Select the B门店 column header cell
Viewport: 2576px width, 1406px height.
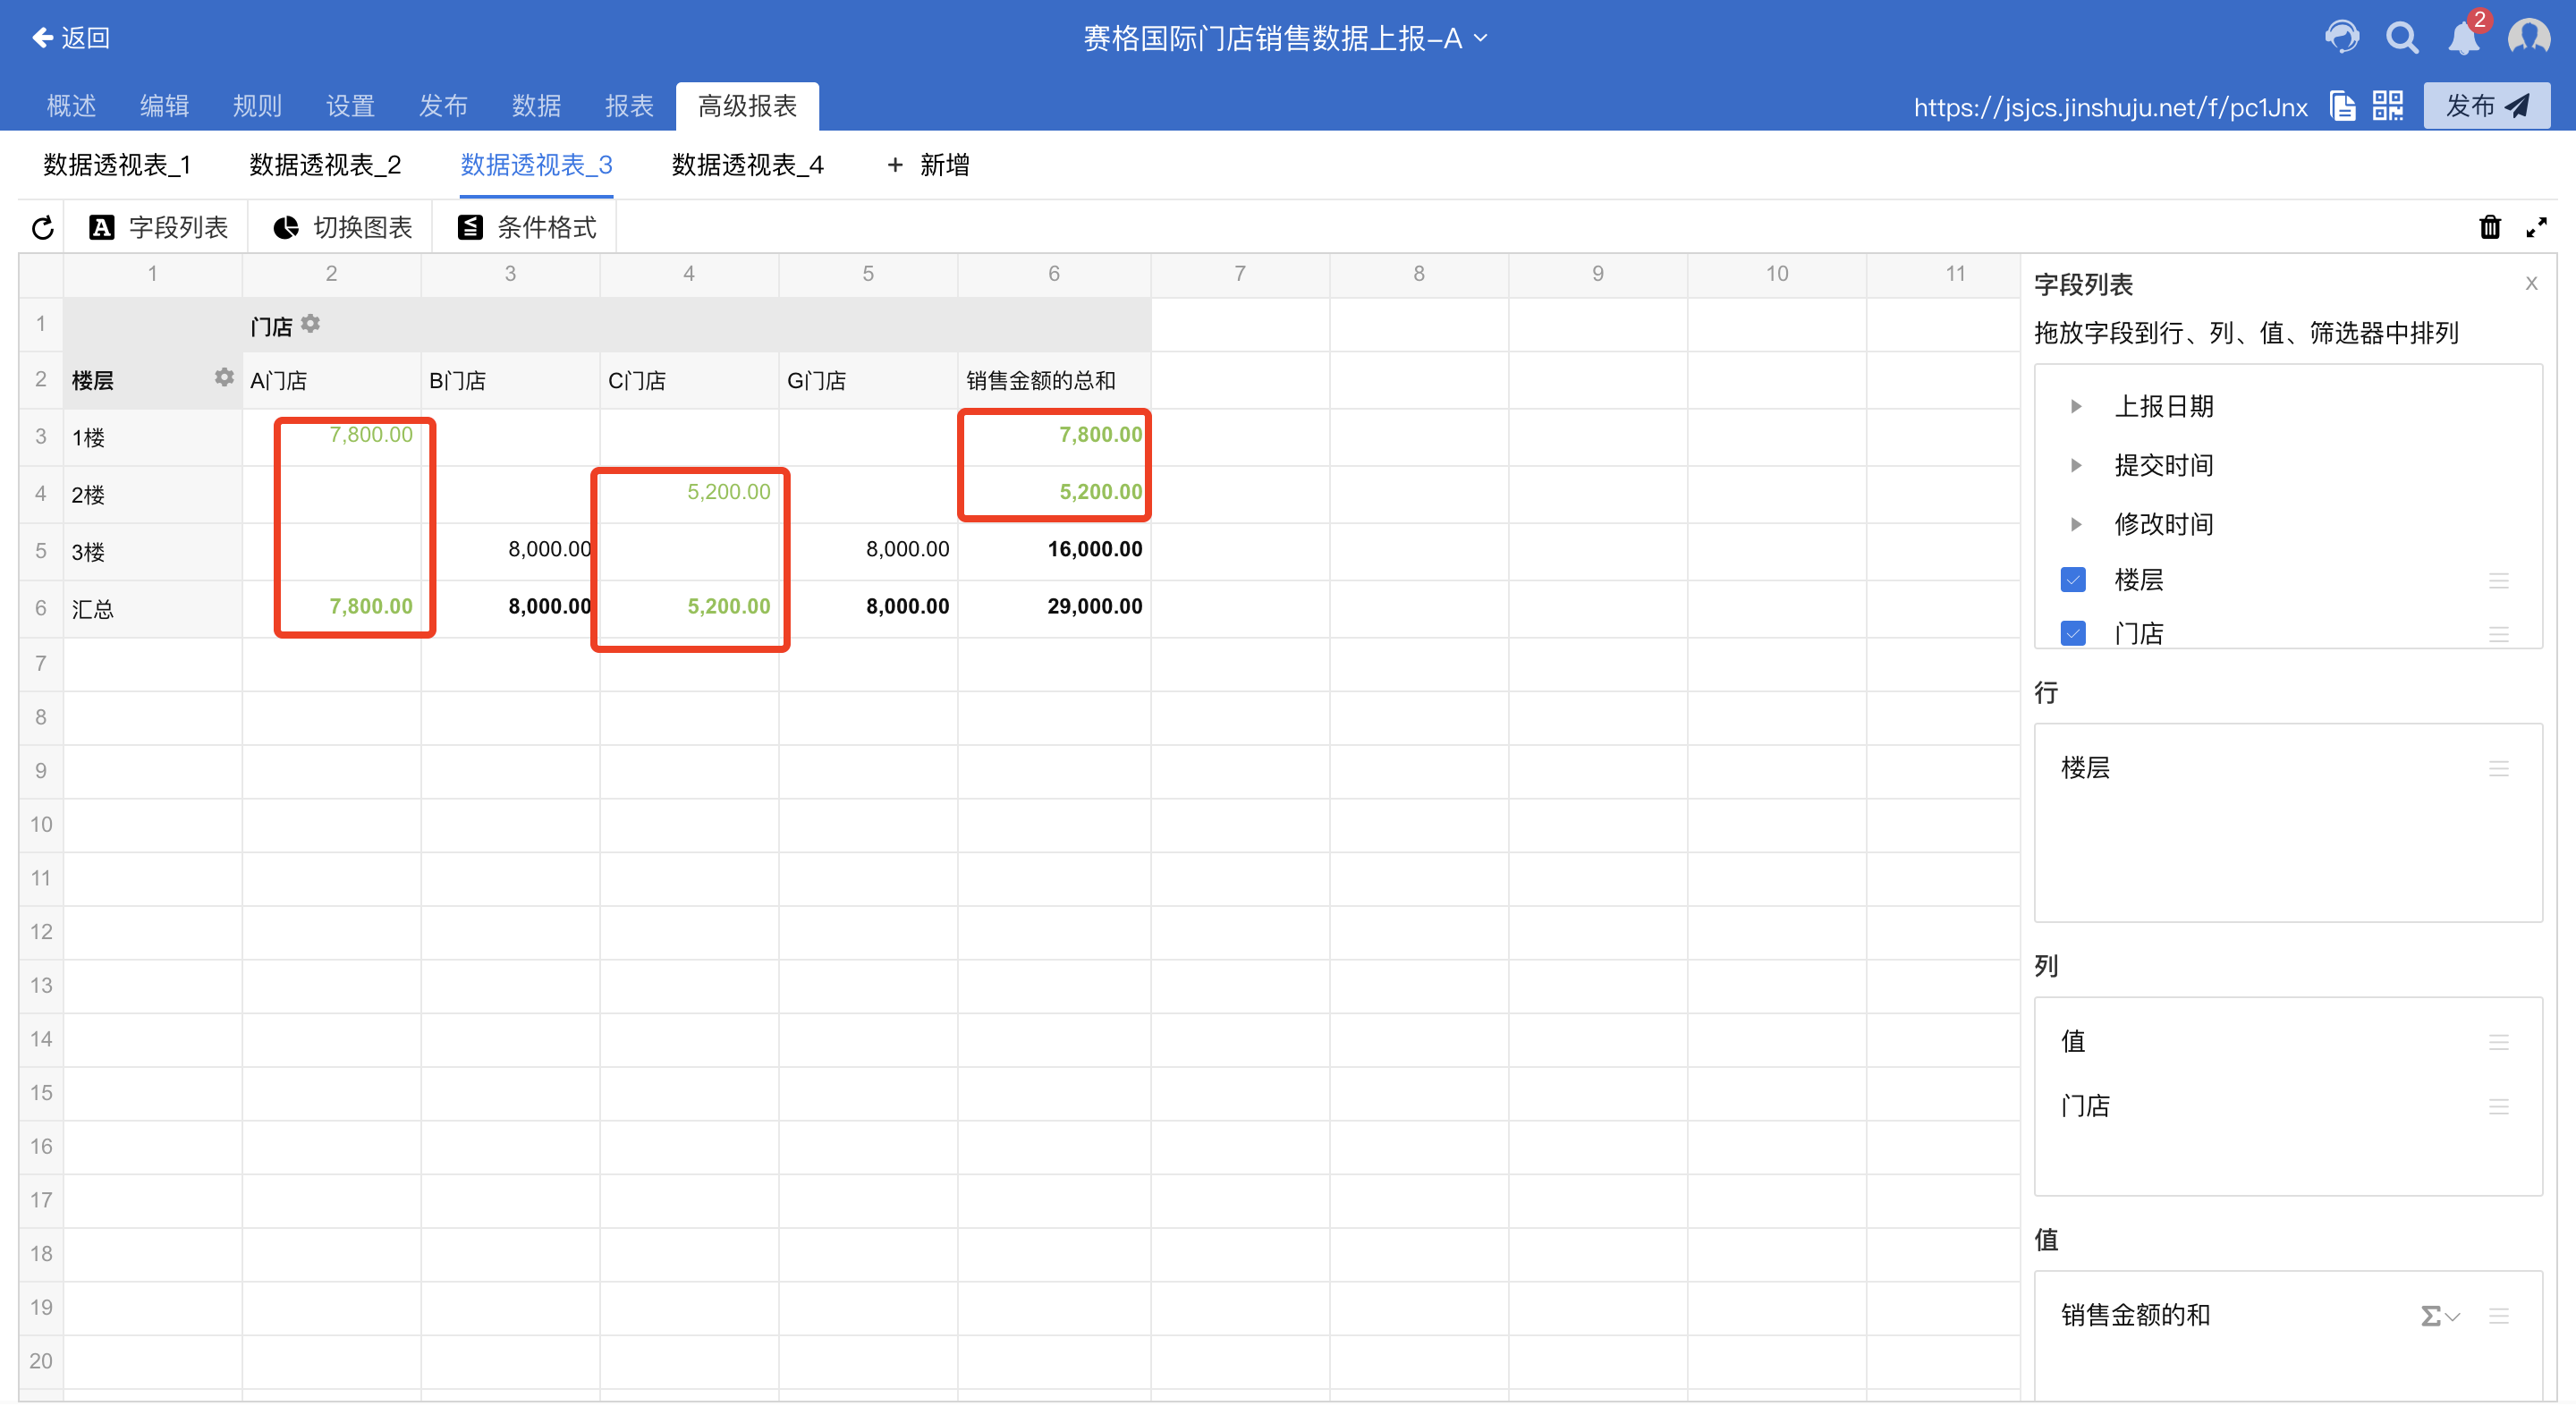pyautogui.click(x=510, y=380)
